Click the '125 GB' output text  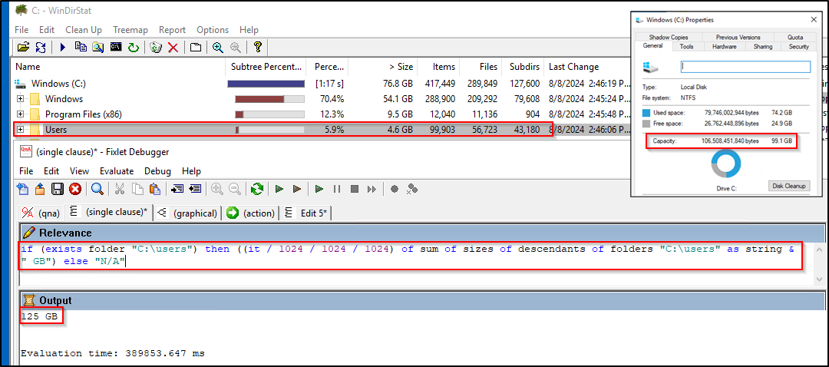41,317
